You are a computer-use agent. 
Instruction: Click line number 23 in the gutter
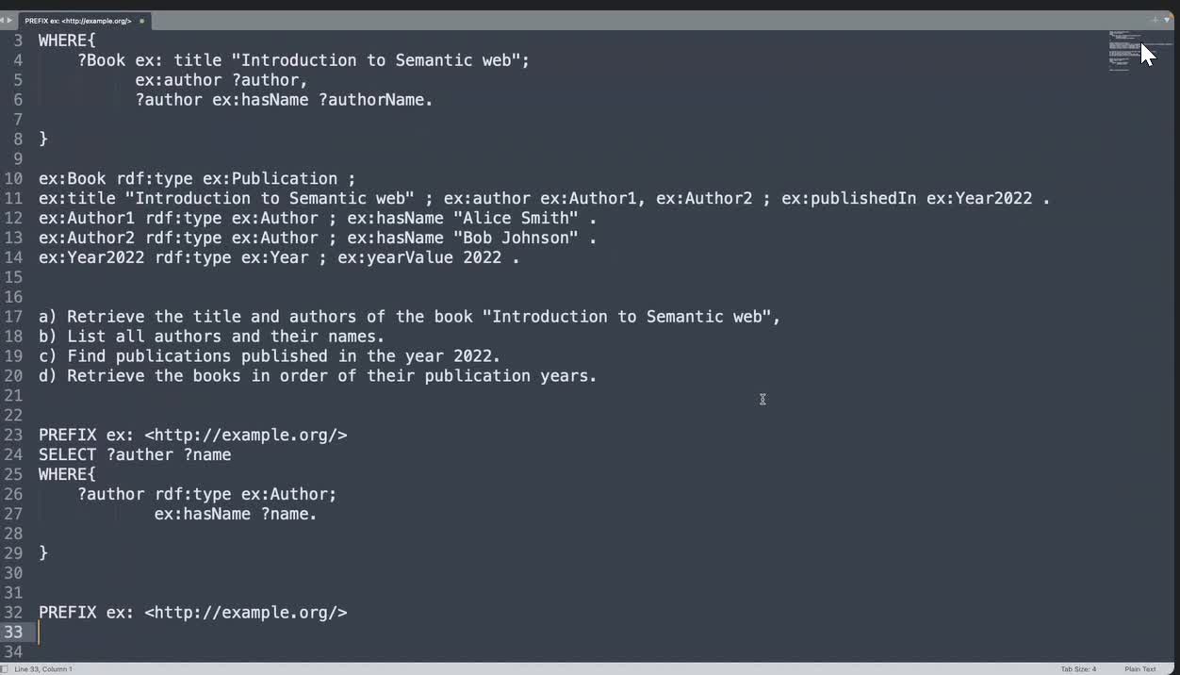13,435
